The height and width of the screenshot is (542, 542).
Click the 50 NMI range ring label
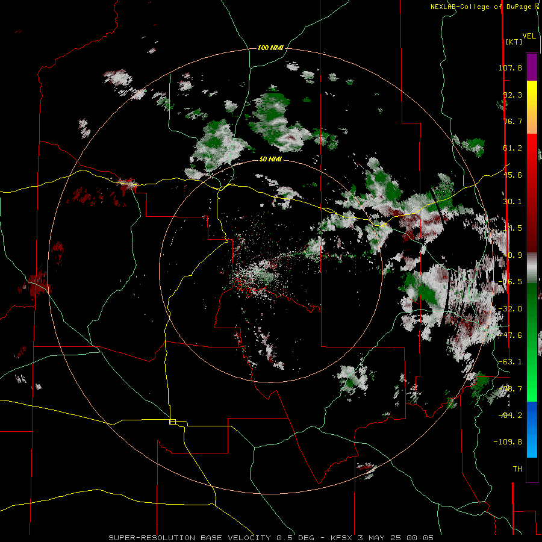click(x=270, y=159)
